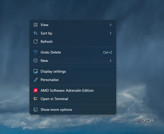Choose Refresh from the context menu

73,42
